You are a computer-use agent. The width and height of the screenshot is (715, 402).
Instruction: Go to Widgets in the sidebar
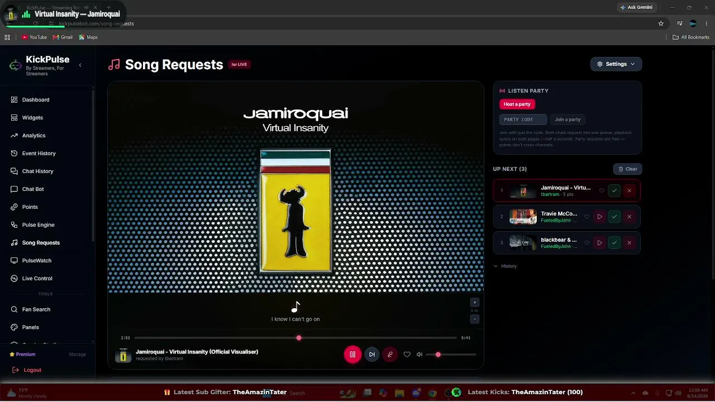(x=32, y=118)
